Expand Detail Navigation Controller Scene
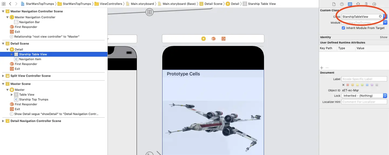The height and width of the screenshot is (155, 389). click(3, 121)
